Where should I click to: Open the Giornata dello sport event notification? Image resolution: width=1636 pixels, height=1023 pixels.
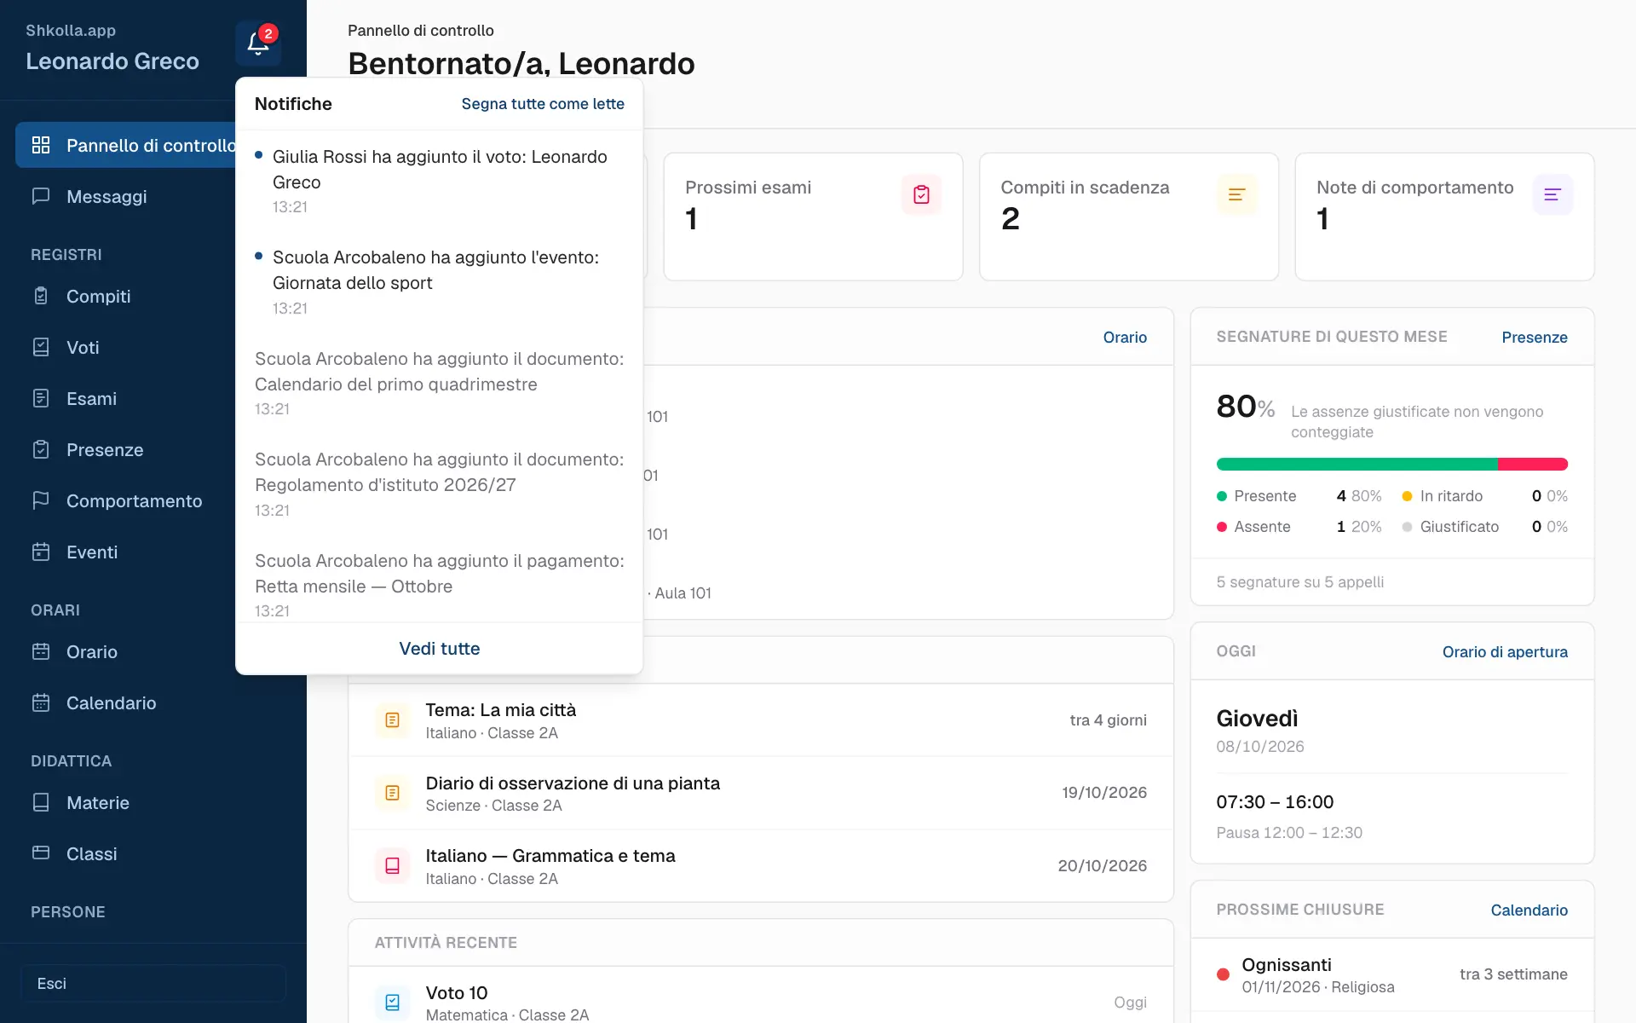[439, 282]
